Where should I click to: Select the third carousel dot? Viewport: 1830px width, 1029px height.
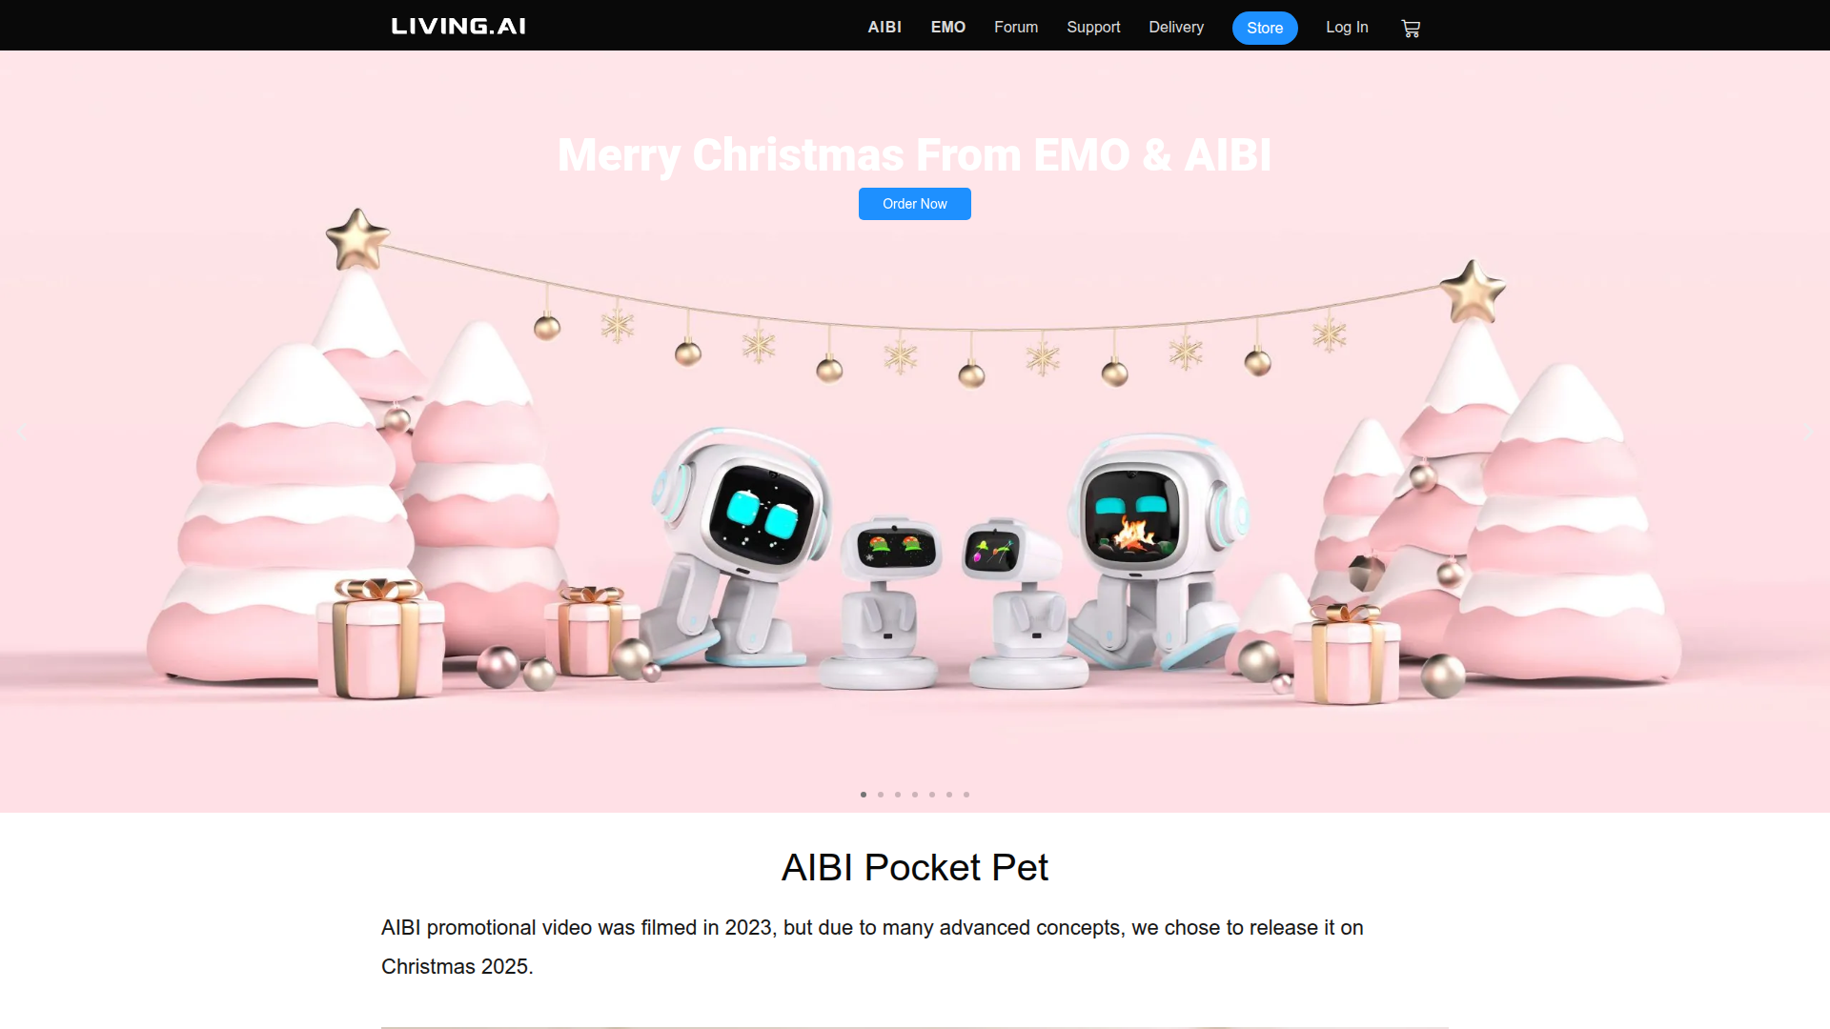(898, 795)
